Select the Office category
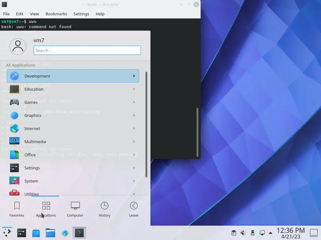 [x=73, y=155]
